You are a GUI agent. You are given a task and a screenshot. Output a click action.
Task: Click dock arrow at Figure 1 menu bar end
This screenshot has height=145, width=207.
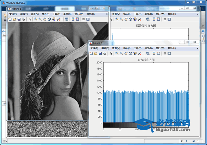(x=107, y=14)
